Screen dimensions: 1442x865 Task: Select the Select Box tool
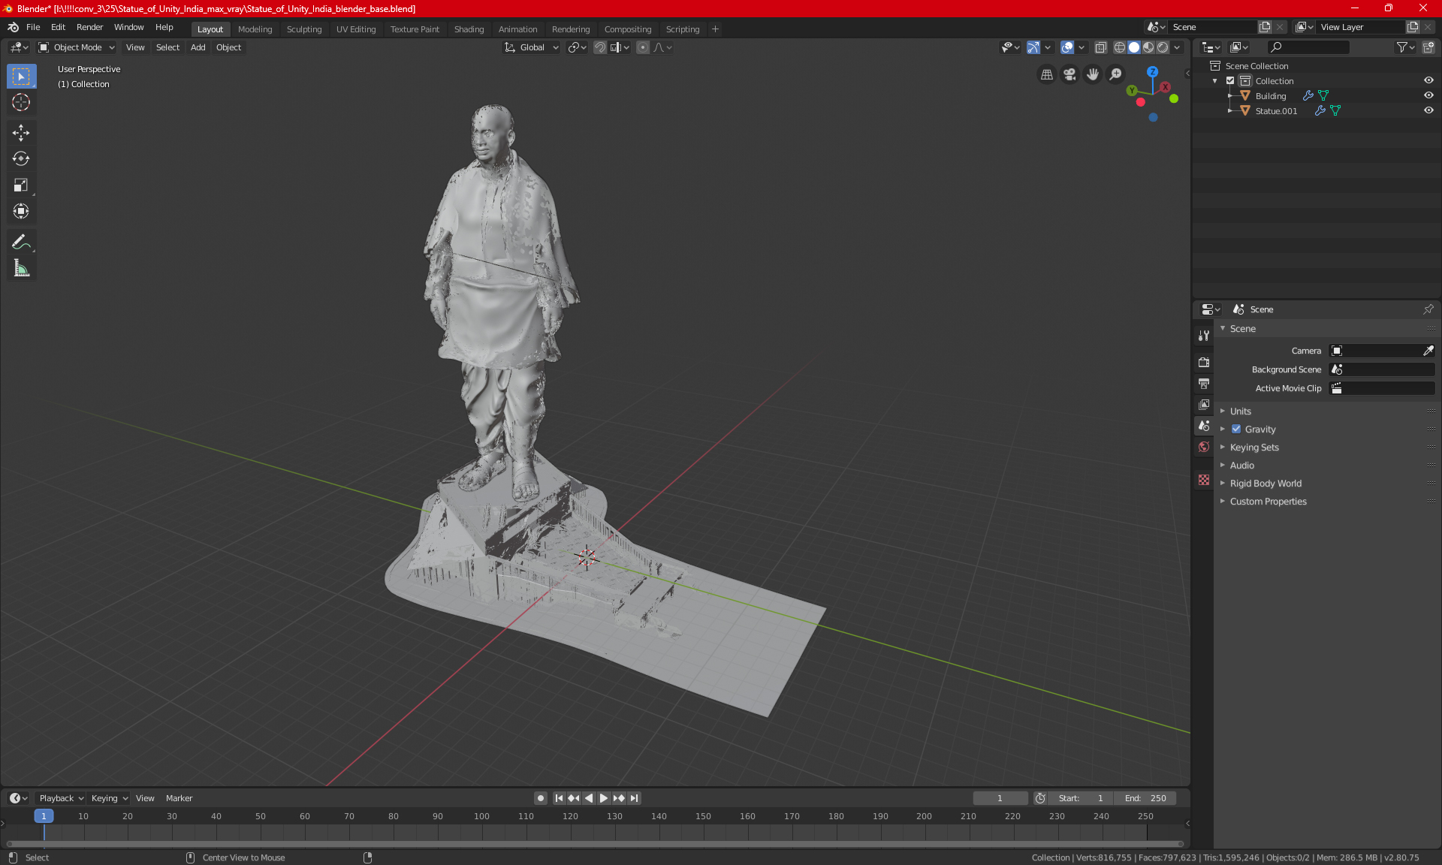21,77
